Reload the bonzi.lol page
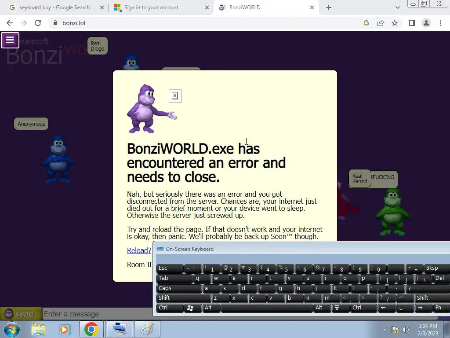Image resolution: width=450 pixels, height=338 pixels. [38, 23]
